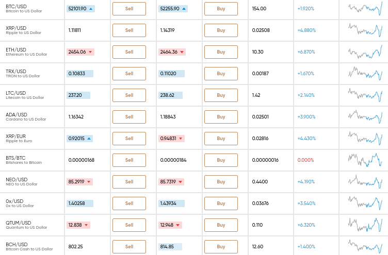The width and height of the screenshot is (388, 255).
Task: View the BTS/BTC mini price chart
Action: coord(365,160)
